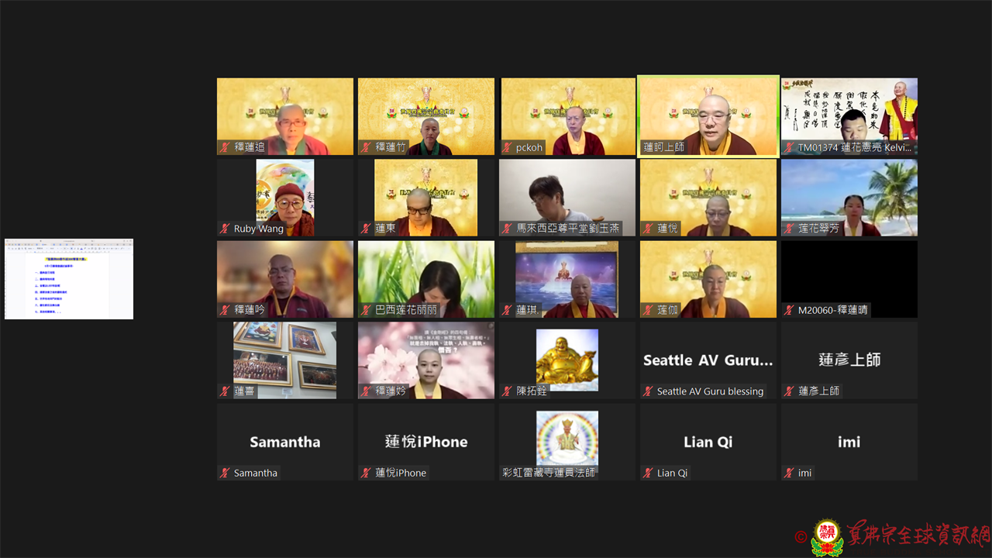Screen dimensions: 992x558
Task: Select the black M20060-釋蓮晴 video tile
Action: click(x=849, y=279)
